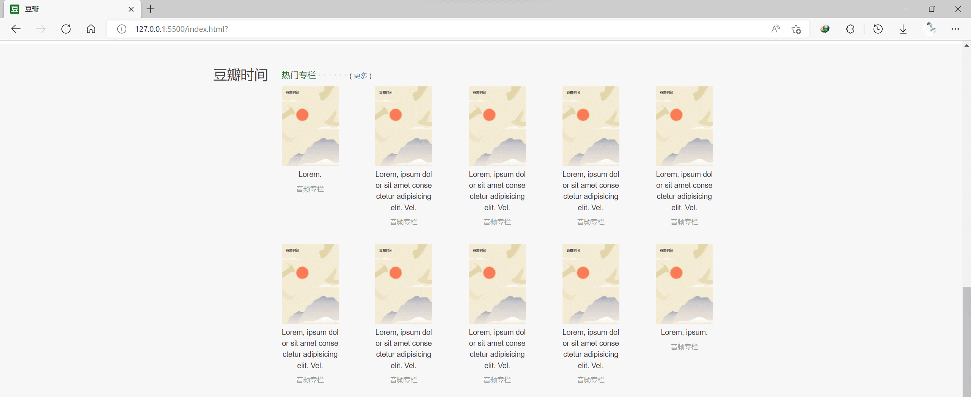Open browser History

[878, 29]
